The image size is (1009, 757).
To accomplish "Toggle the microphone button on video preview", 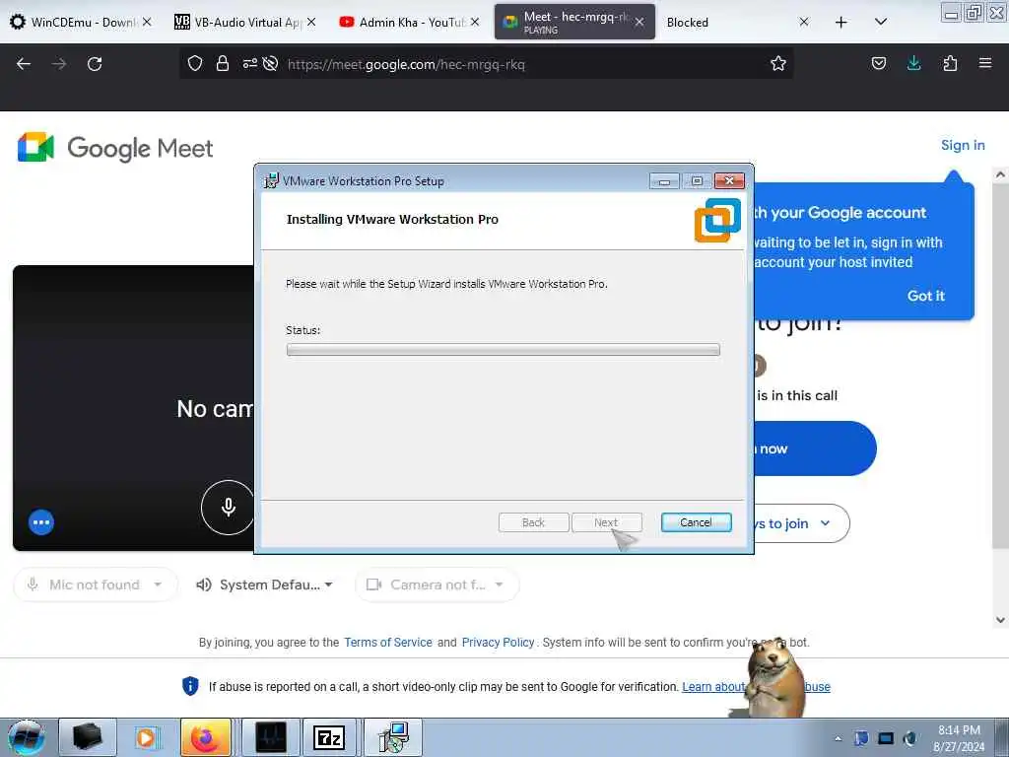I will (228, 508).
